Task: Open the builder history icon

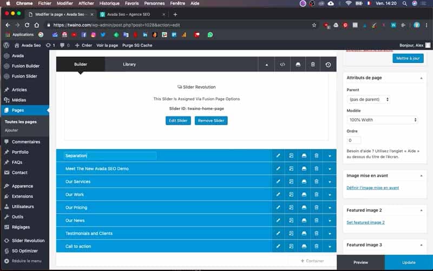Action: click(328, 64)
